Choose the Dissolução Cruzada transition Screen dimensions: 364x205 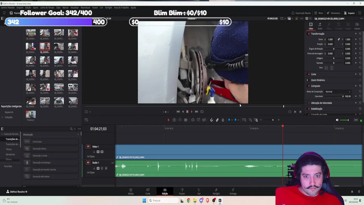[x=51, y=156]
